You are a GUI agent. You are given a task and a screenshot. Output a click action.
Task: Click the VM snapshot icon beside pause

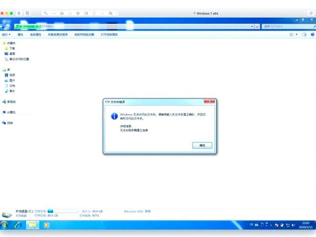[x=27, y=13]
